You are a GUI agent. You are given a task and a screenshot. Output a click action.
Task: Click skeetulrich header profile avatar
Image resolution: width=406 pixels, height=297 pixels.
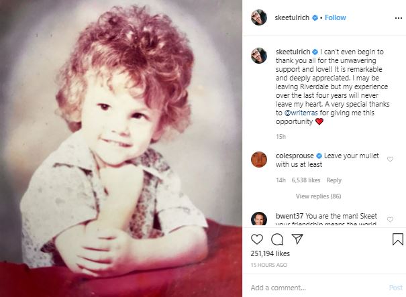[x=260, y=18]
